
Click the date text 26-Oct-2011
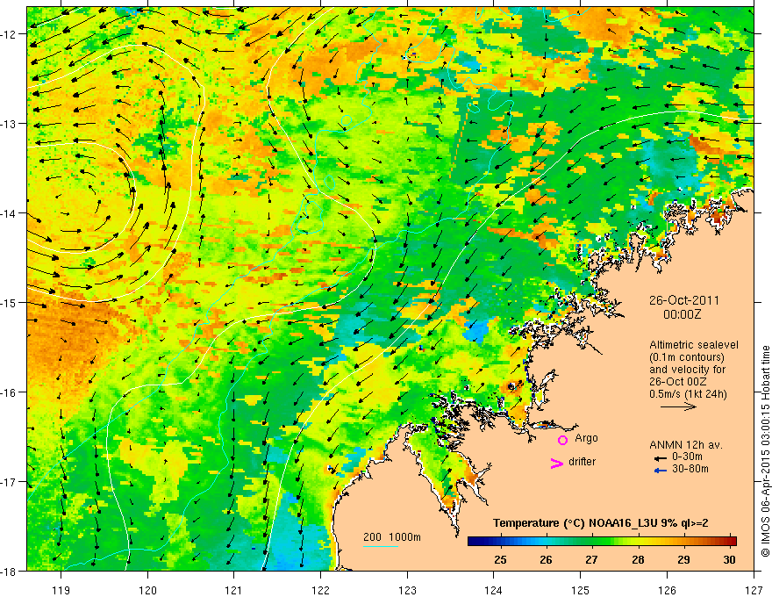684,300
